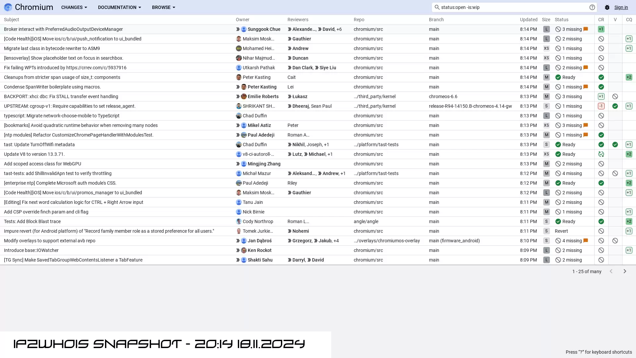Image resolution: width=636 pixels, height=358 pixels.
Task: Click next page navigation arrow
Action: [625, 271]
